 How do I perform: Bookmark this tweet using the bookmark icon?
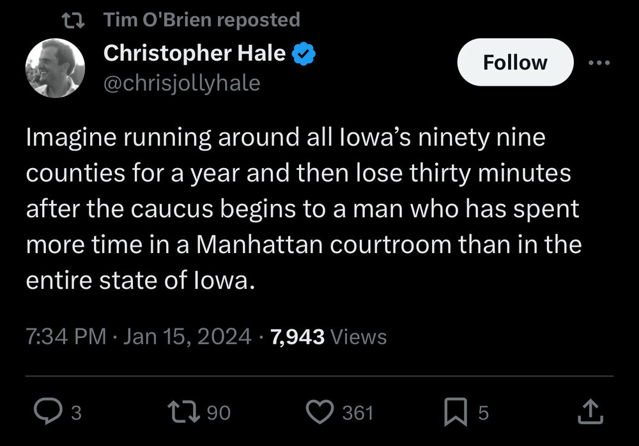[454, 413]
